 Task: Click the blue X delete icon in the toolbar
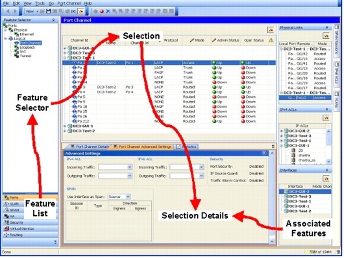(108, 11)
